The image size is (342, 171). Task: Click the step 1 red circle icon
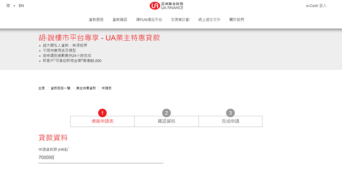pos(102,113)
